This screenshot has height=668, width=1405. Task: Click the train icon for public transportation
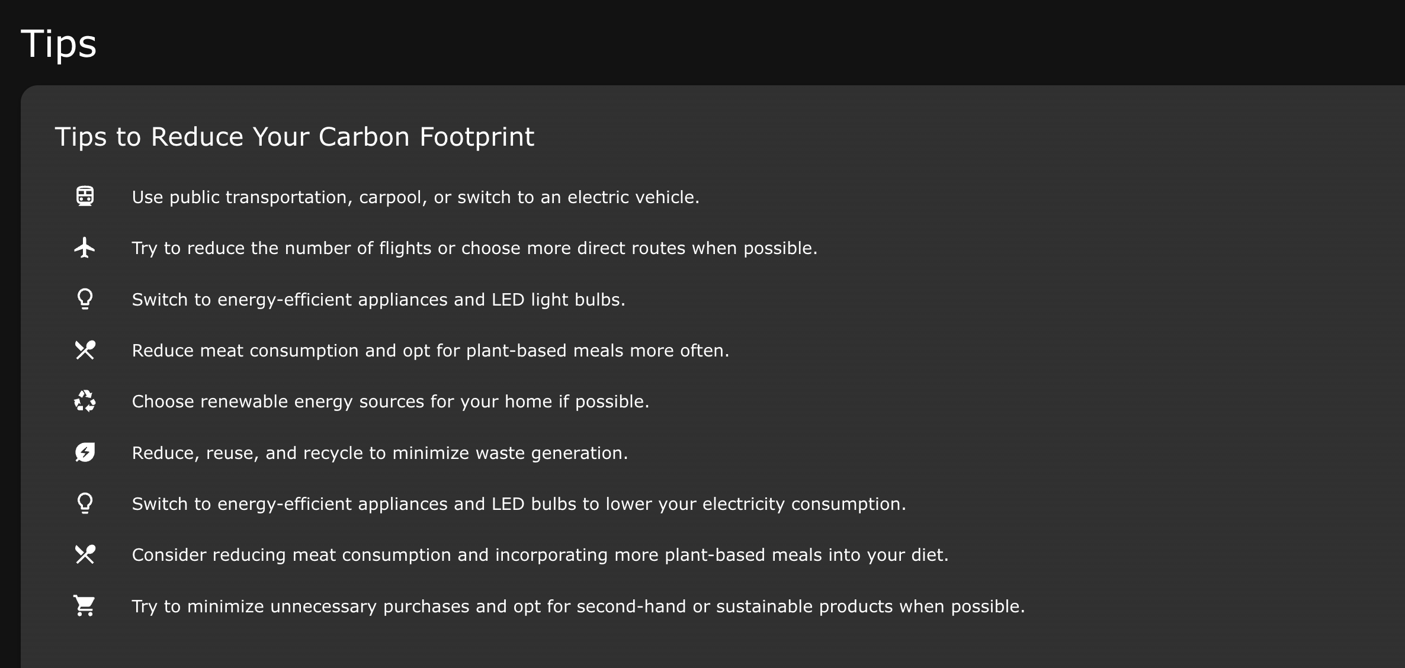coord(85,196)
